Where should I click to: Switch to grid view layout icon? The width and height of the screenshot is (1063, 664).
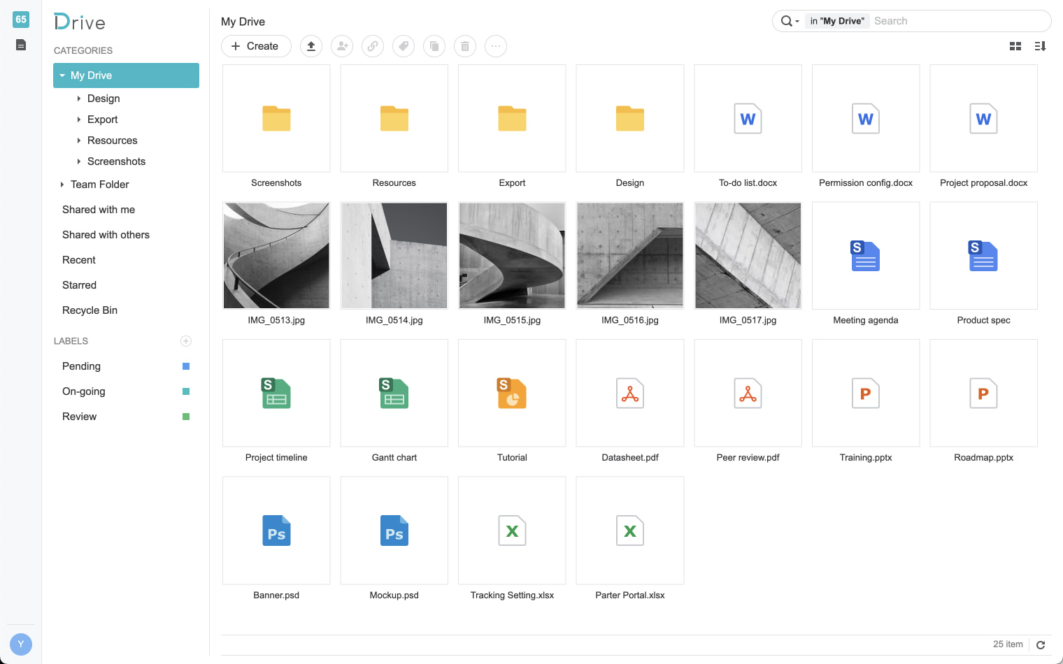1015,45
